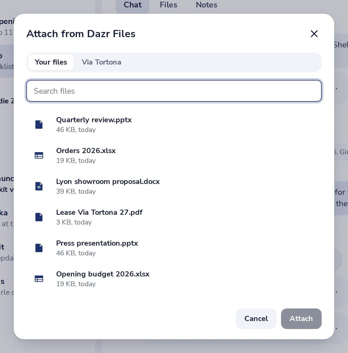Select the file named Lease Via Tortona 27.pdf
348x353 pixels.
[x=174, y=217]
